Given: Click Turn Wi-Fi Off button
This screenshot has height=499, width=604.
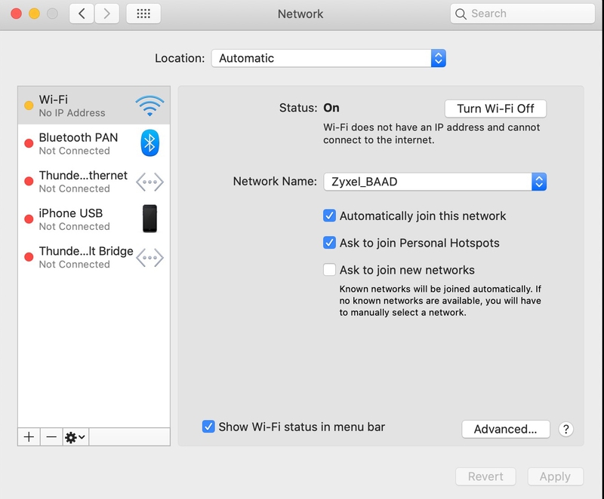Looking at the screenshot, I should [495, 109].
